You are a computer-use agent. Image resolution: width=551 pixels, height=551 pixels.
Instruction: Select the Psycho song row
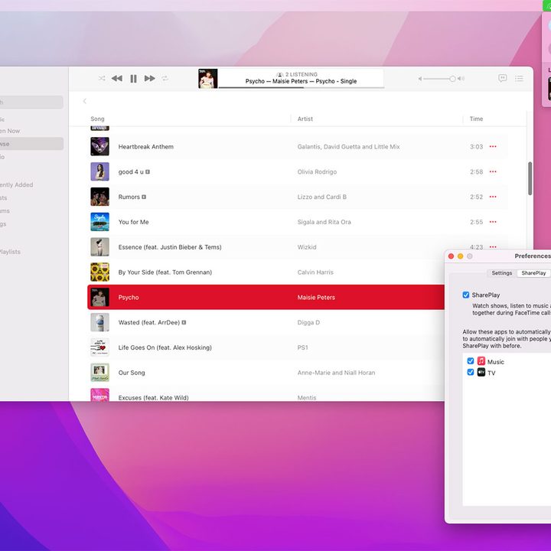point(266,297)
